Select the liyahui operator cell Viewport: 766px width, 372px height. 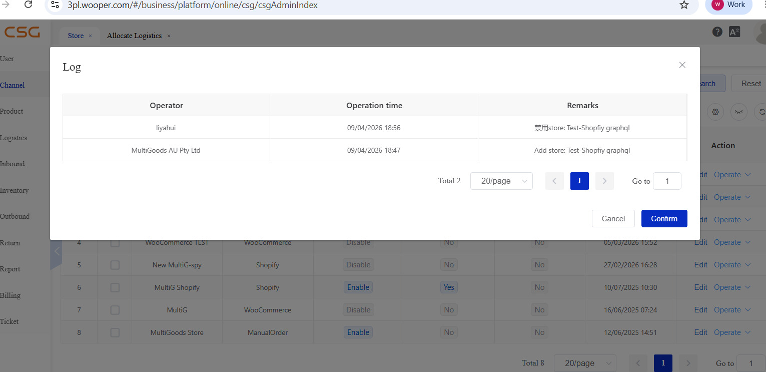click(x=166, y=128)
